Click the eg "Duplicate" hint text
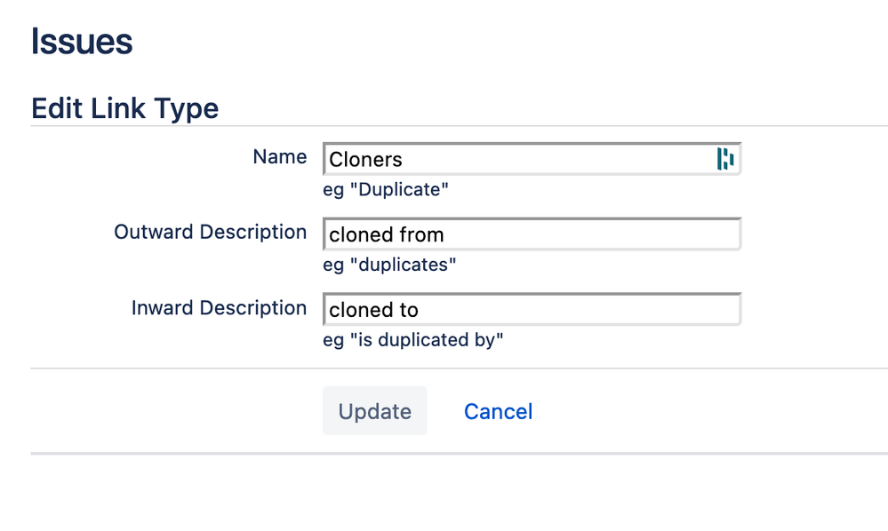 pos(386,189)
